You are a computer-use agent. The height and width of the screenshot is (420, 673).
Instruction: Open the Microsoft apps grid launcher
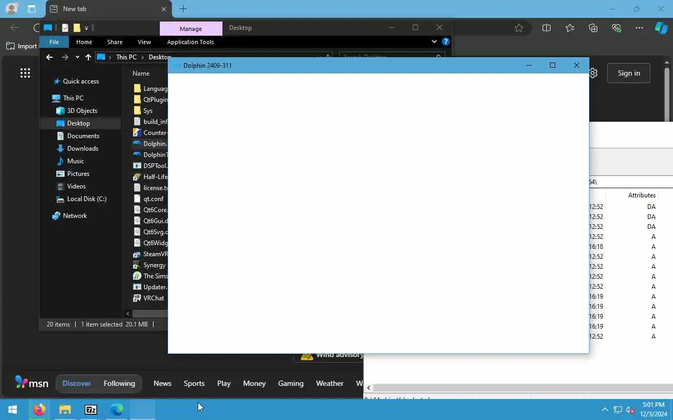[x=25, y=73]
